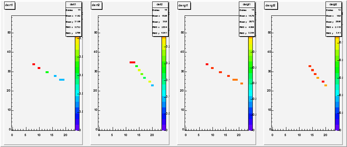347x147 pixels.
Task: Click the topmost red bin in dergt2 plot
Action: (x=310, y=66)
